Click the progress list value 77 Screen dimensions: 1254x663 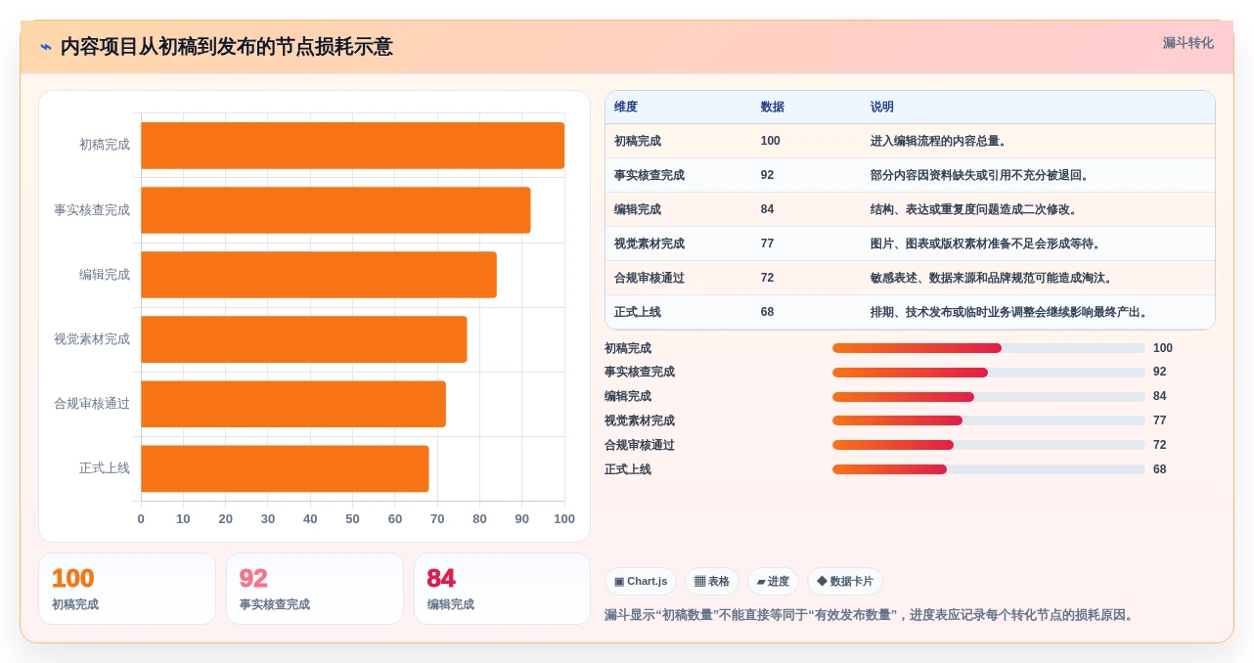click(x=1160, y=420)
